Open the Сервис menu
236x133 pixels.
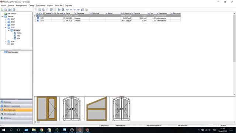50,6
